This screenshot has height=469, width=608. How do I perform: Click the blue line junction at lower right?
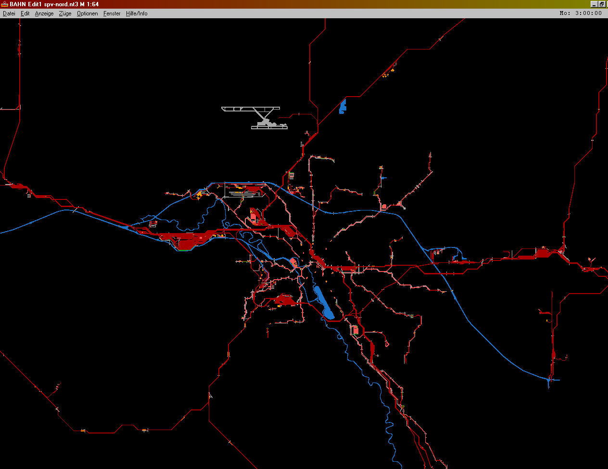[x=548, y=380]
